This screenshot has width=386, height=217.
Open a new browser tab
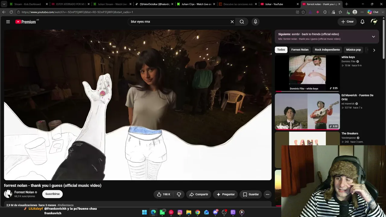pos(346,4)
